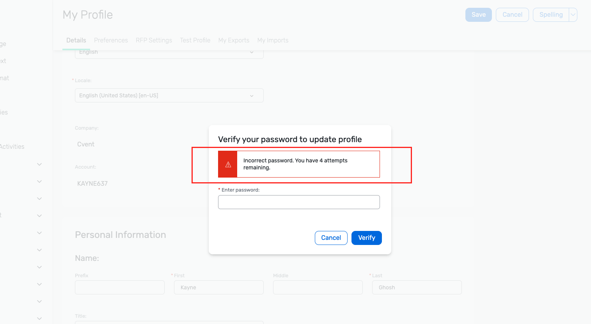Go to the My Exports tab

click(x=234, y=40)
